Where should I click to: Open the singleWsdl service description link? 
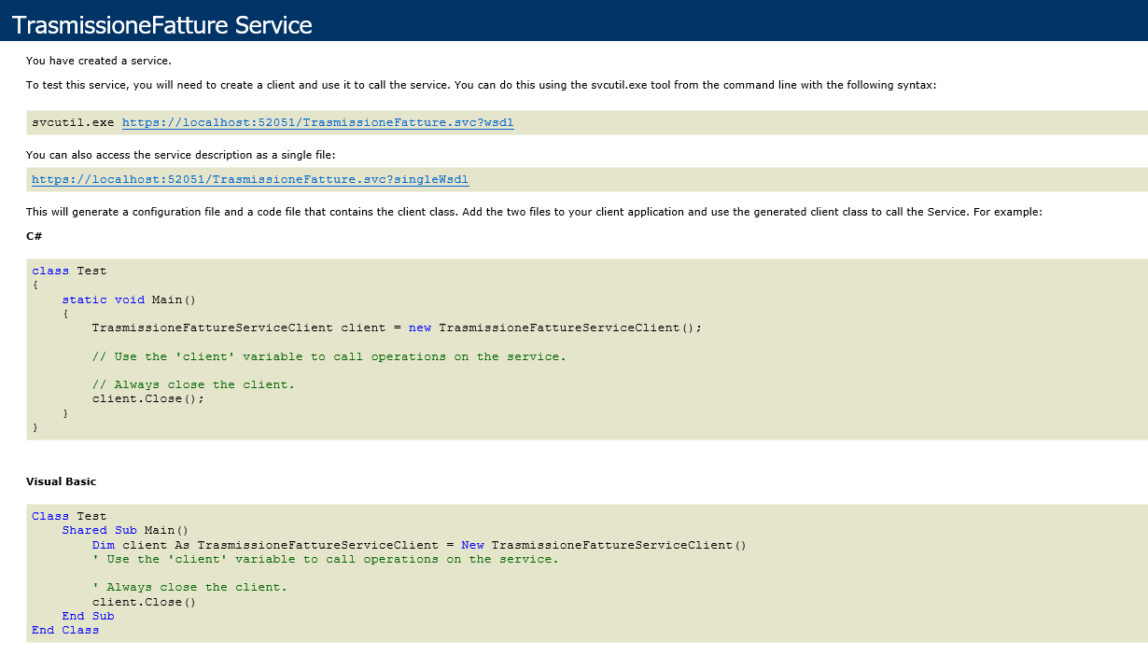(250, 179)
